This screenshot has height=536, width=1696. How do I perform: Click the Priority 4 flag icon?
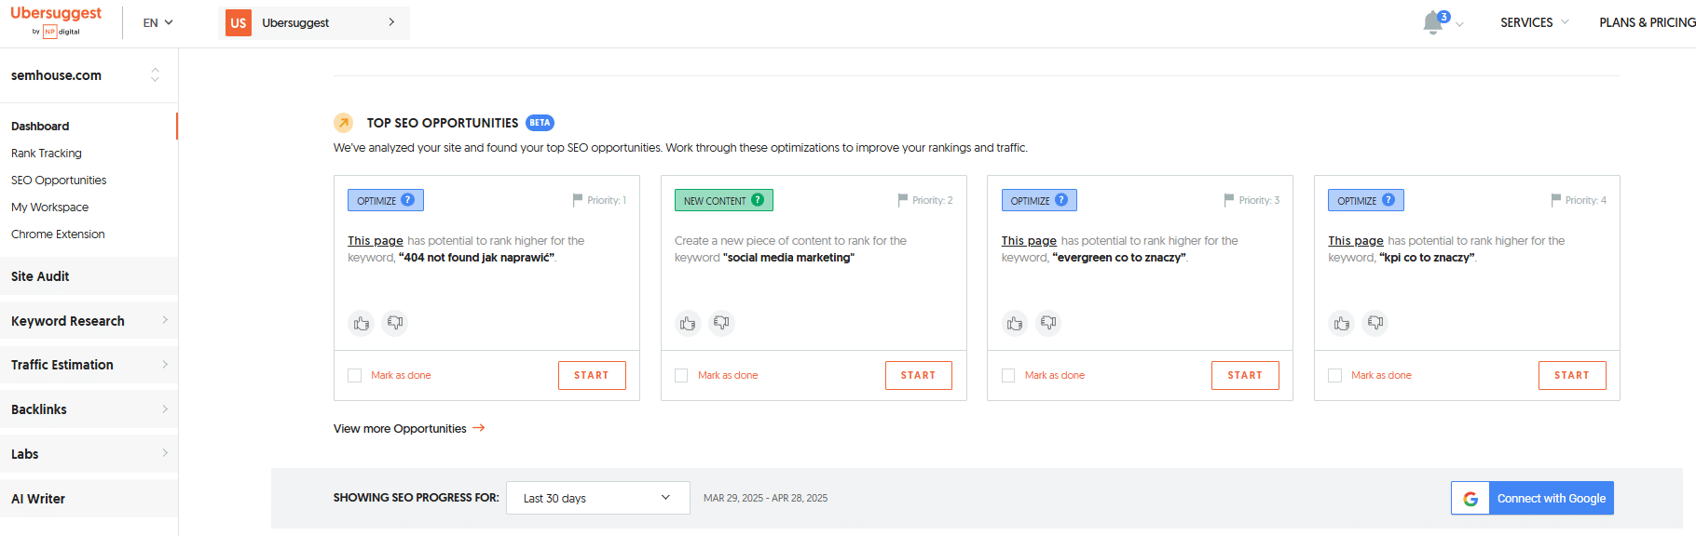[1556, 200]
